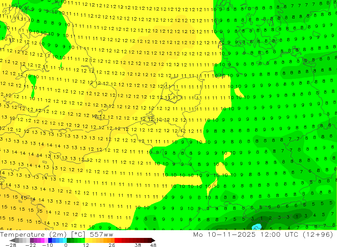Click the 'Mo 10-11-2025' date text

(224, 234)
